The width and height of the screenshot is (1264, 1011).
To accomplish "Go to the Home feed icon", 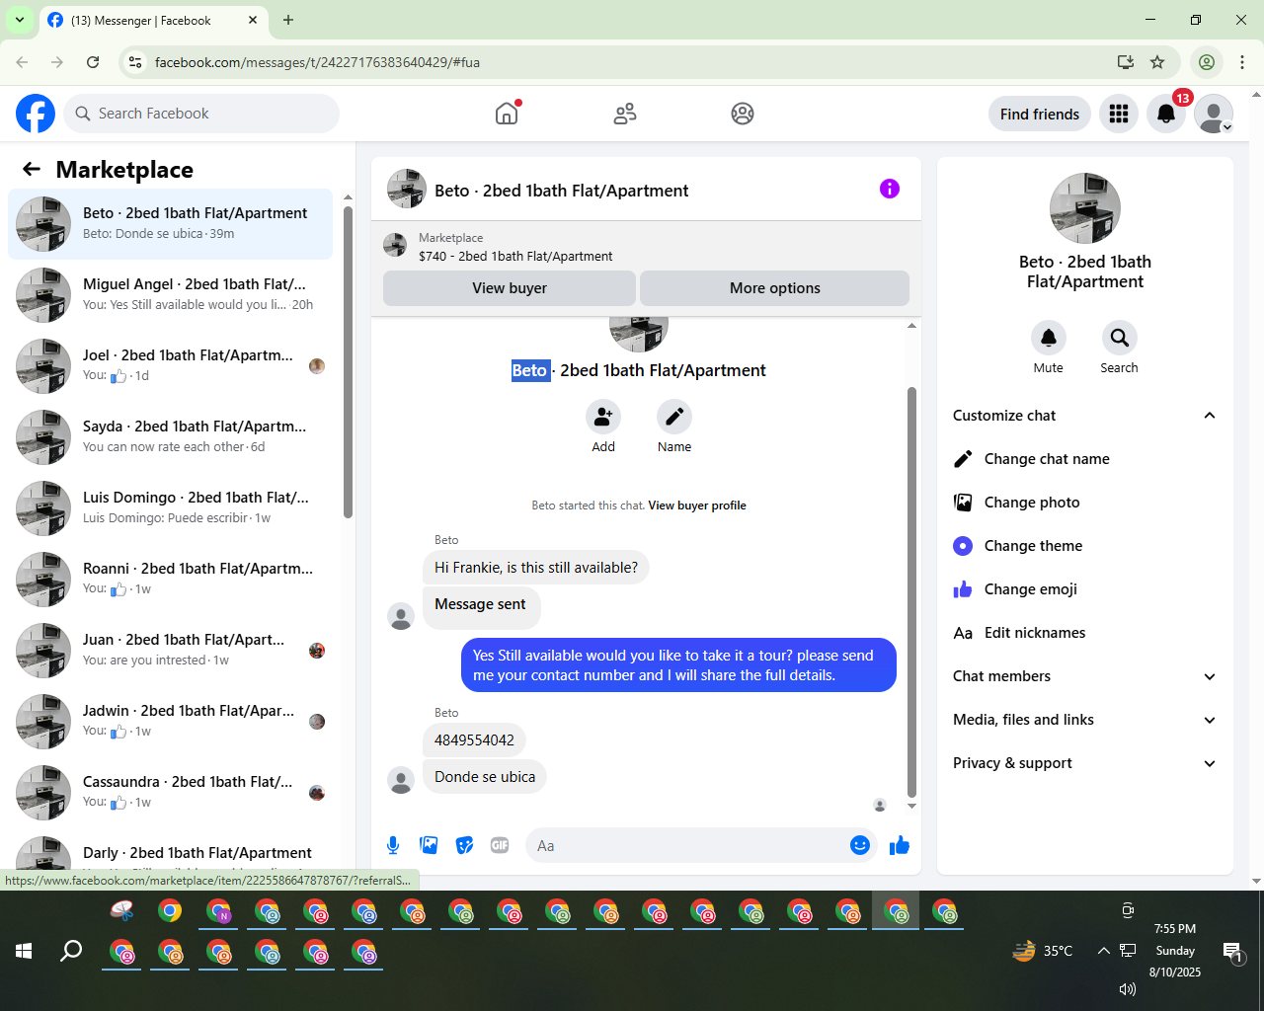I will (x=507, y=114).
